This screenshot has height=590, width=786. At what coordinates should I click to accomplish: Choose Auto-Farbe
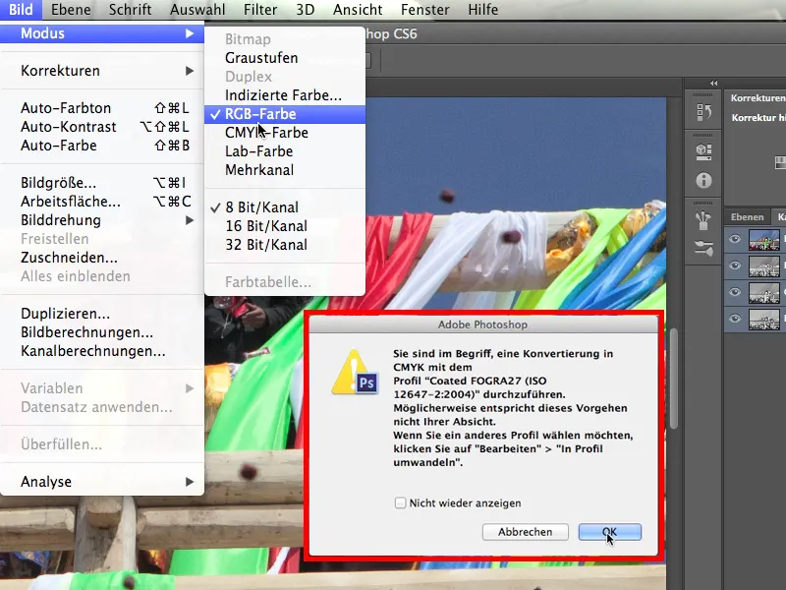pos(102,146)
